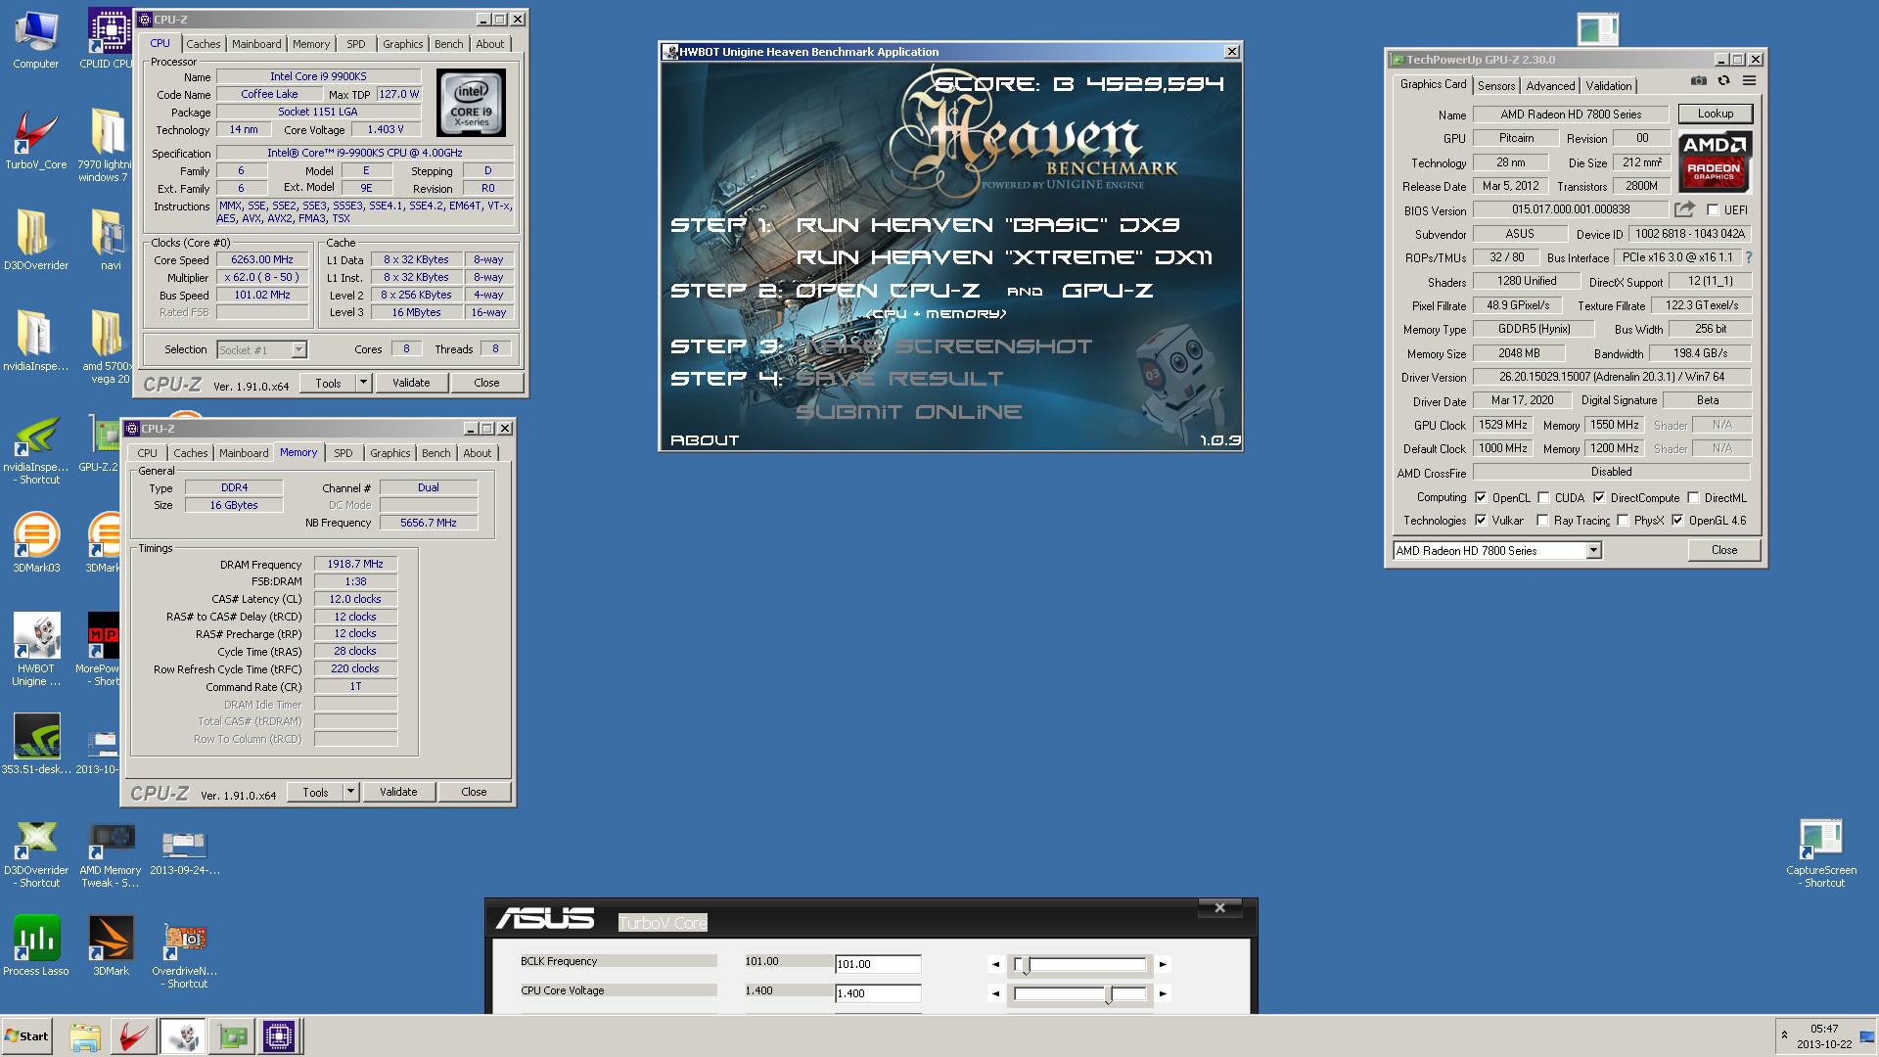
Task: Run Heaven "Xtreme" DX11 benchmark
Action: (1004, 257)
